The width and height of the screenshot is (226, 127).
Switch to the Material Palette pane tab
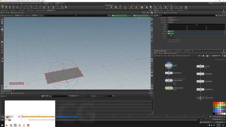(x=178, y=51)
